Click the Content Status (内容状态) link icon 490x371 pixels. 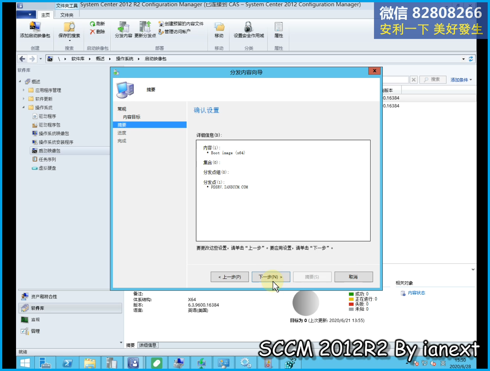pos(403,293)
